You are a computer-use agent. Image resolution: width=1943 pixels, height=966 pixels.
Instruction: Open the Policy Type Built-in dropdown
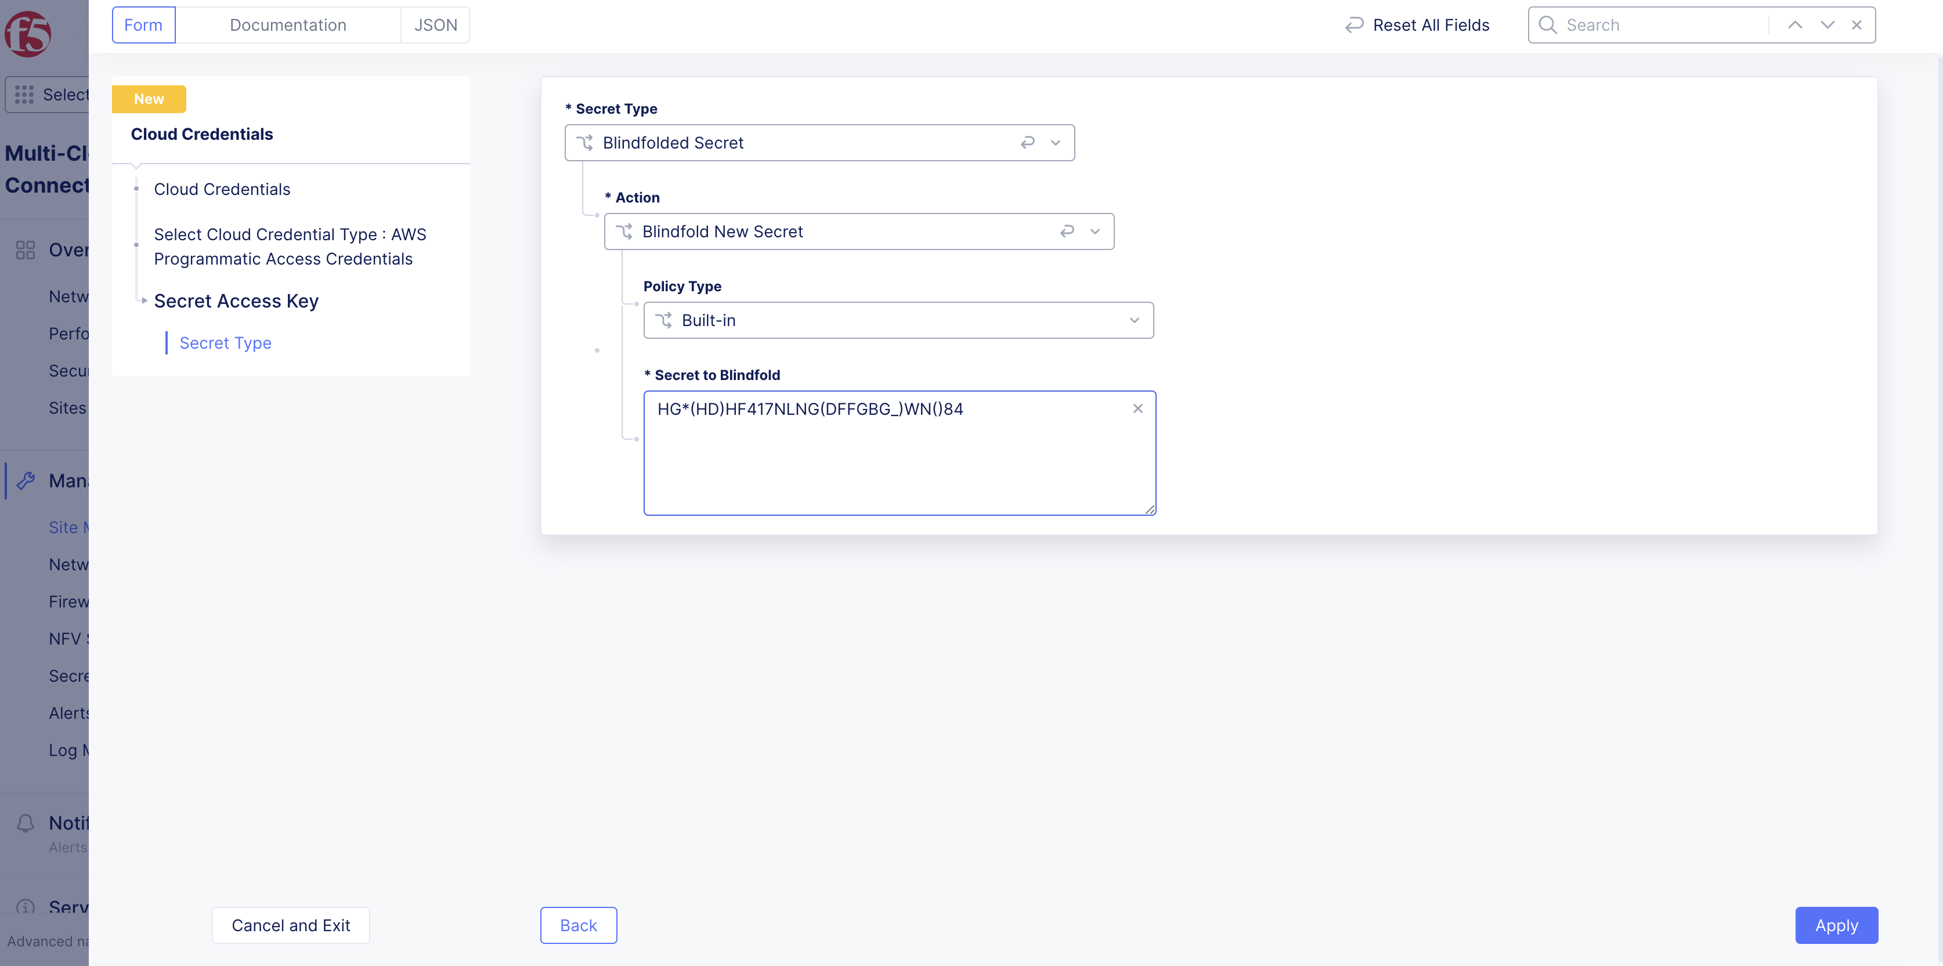1133,320
